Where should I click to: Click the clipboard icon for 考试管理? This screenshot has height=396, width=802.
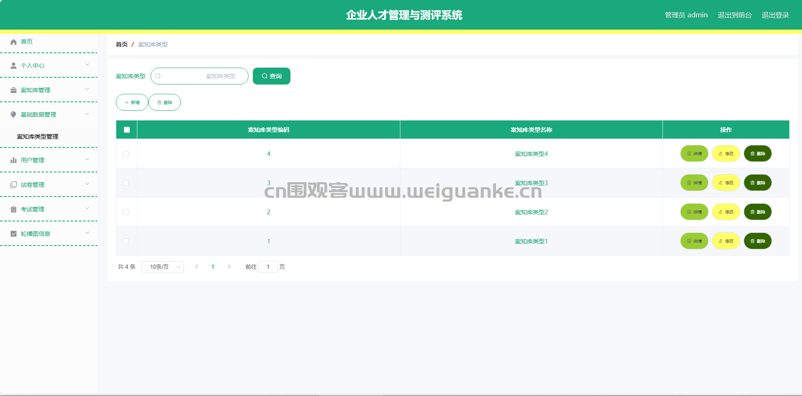14,210
